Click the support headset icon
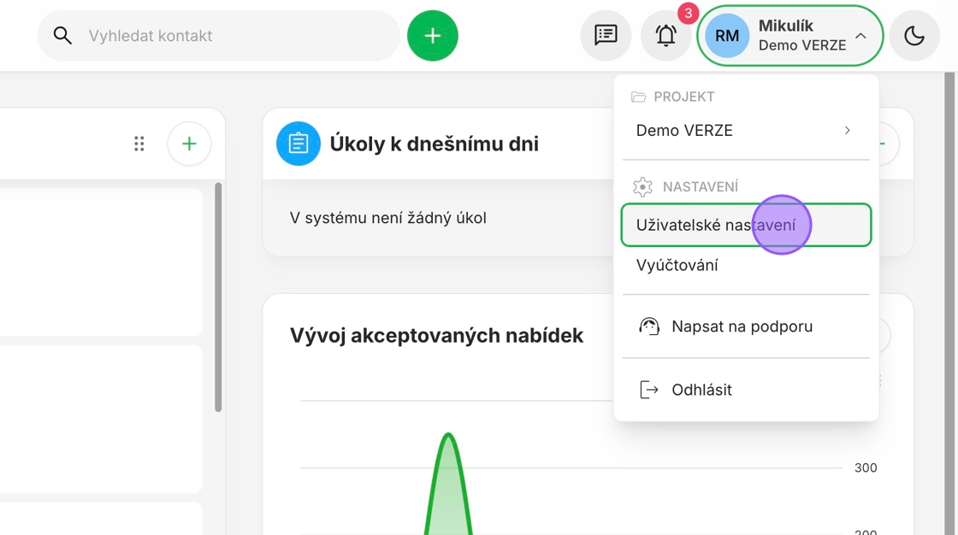This screenshot has height=535, width=958. (x=649, y=326)
